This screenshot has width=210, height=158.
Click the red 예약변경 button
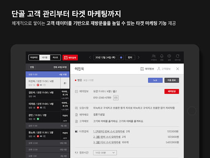[172, 91]
